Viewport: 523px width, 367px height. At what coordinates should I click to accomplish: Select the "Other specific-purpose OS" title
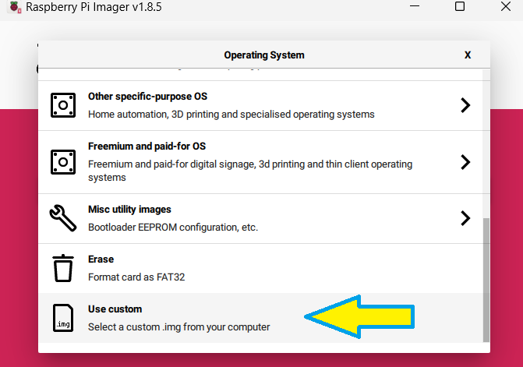pos(147,97)
